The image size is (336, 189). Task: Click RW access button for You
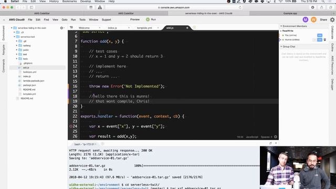pyautogui.click(x=320, y=35)
